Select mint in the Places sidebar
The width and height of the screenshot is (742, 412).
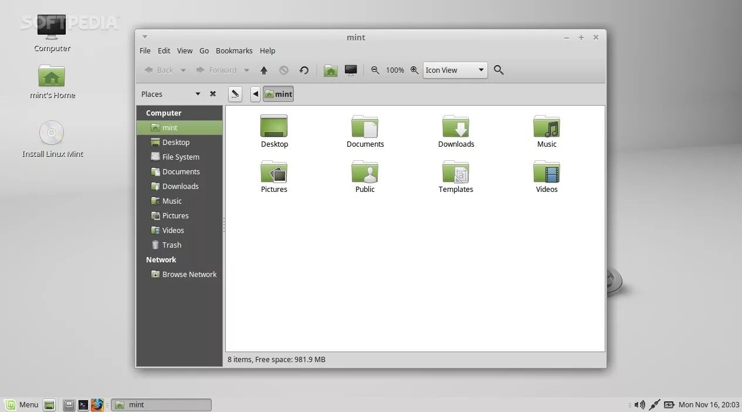click(x=179, y=127)
